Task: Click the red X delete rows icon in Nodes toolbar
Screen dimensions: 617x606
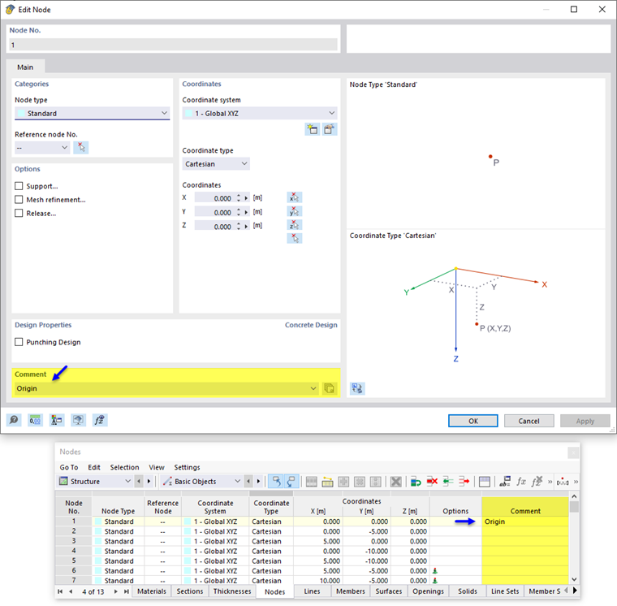Action: coord(432,482)
